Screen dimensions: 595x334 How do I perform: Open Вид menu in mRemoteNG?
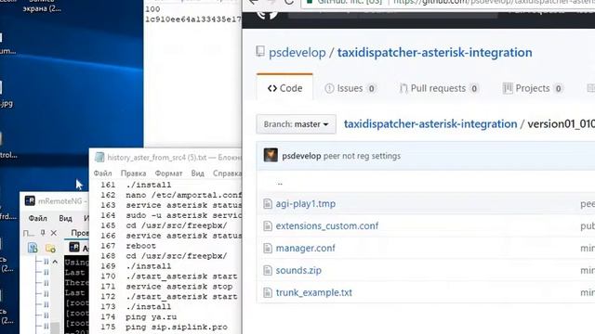point(65,218)
